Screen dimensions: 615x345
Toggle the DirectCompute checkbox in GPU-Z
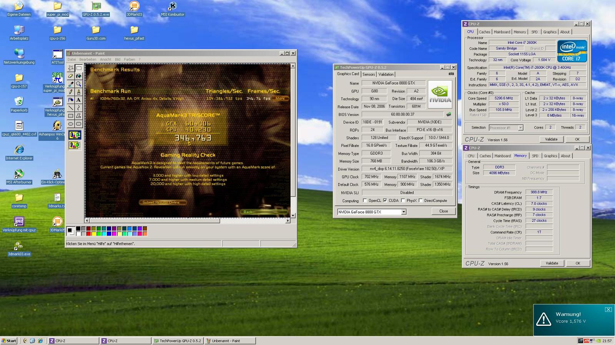421,200
